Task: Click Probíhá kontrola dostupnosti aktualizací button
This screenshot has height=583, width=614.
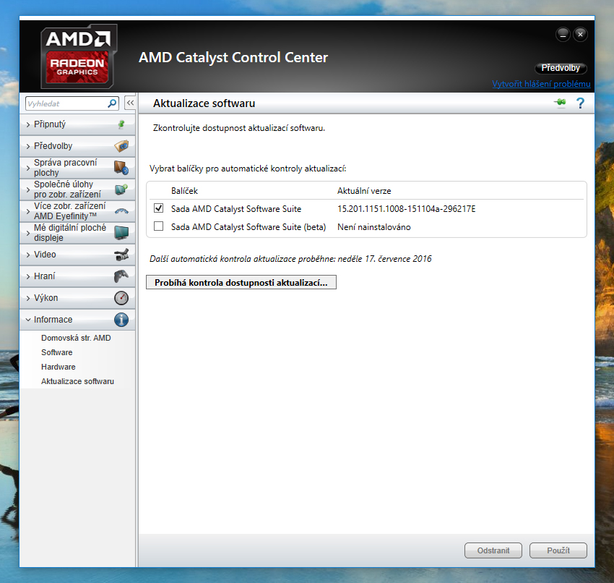Action: coord(241,282)
